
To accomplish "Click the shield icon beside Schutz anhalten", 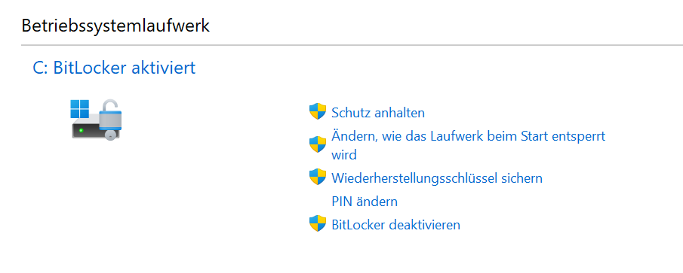I will [x=318, y=111].
